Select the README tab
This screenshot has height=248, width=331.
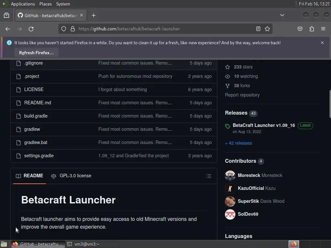coord(29,176)
